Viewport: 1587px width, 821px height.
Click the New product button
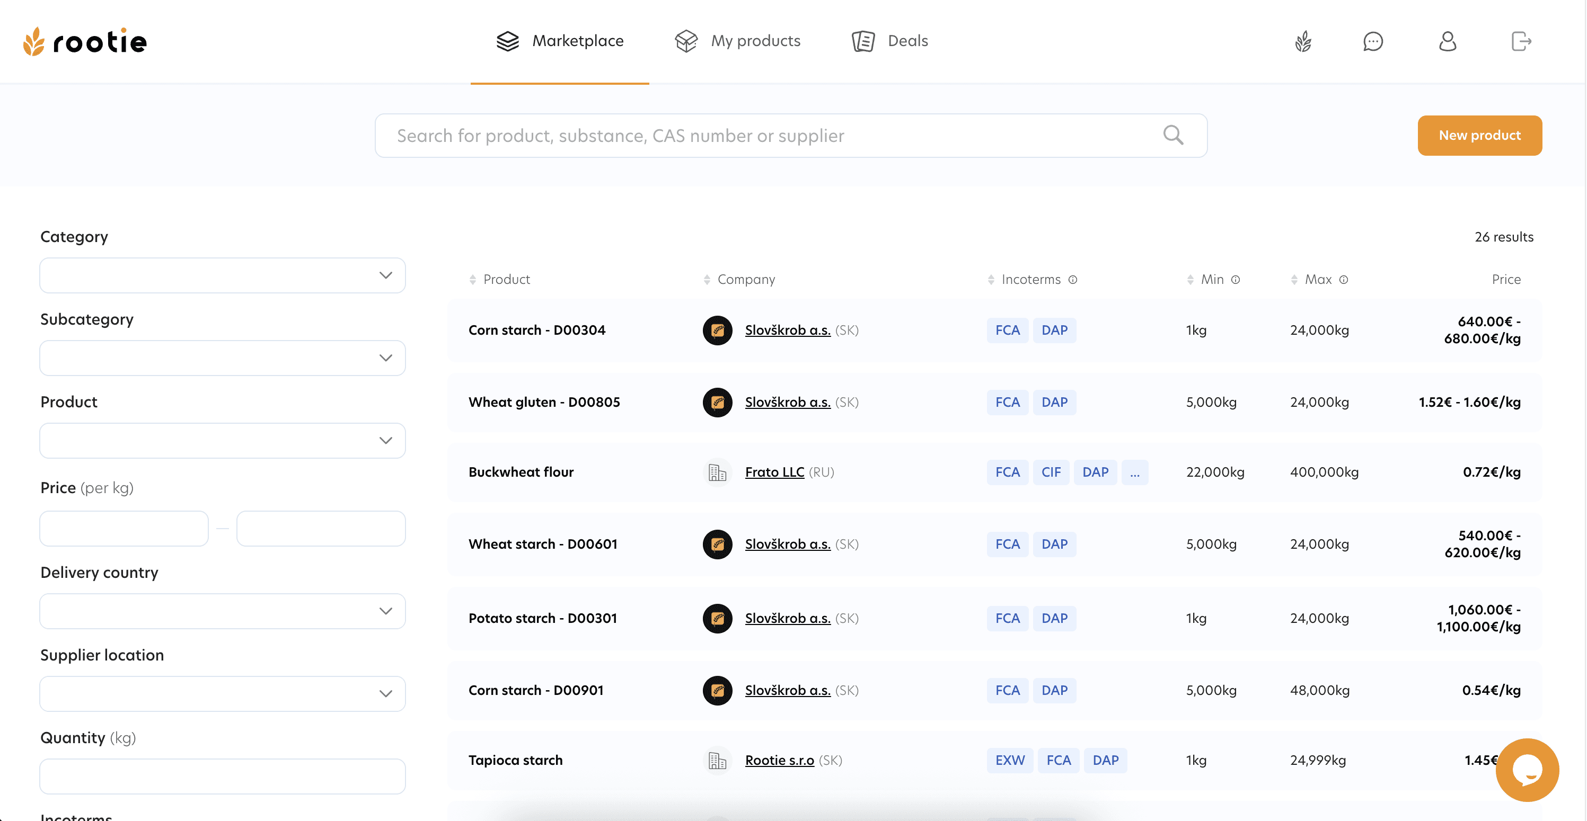(1479, 135)
